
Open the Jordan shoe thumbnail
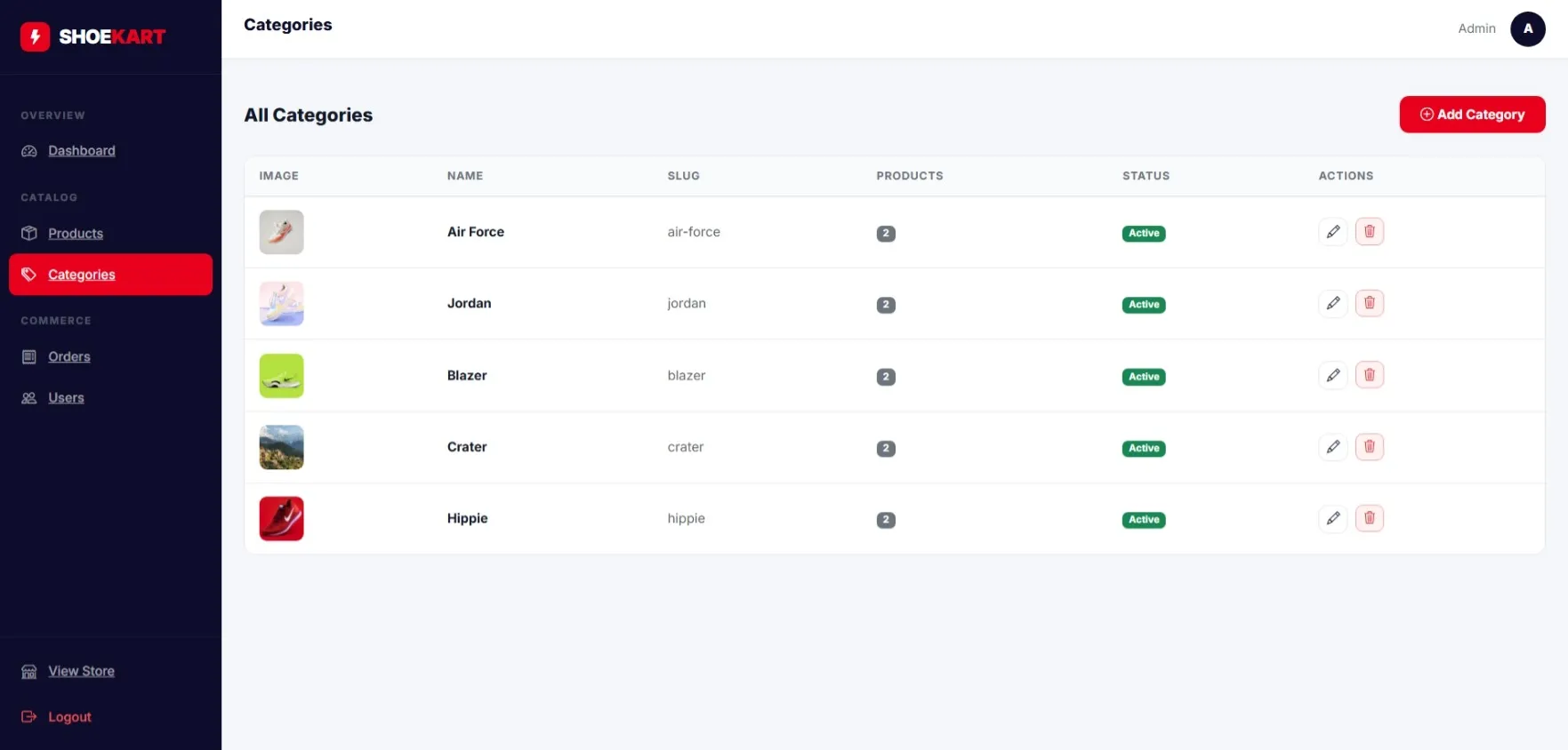coord(281,303)
